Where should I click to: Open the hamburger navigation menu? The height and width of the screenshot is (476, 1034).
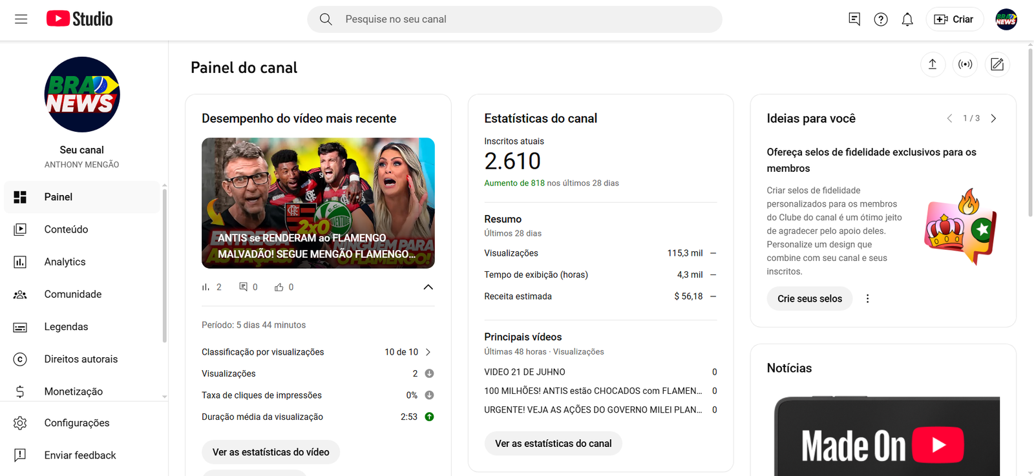click(21, 19)
